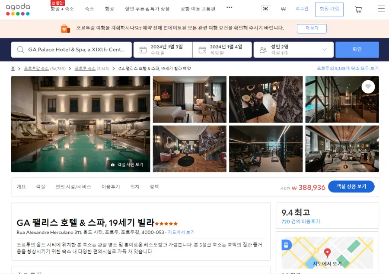Viewport: 389px width, 274px height.
Task: Click the 회원 가입 button
Action: coord(329,9)
